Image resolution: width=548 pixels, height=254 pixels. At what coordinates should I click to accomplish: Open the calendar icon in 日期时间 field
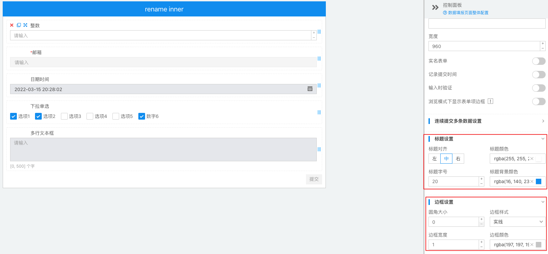coord(310,89)
